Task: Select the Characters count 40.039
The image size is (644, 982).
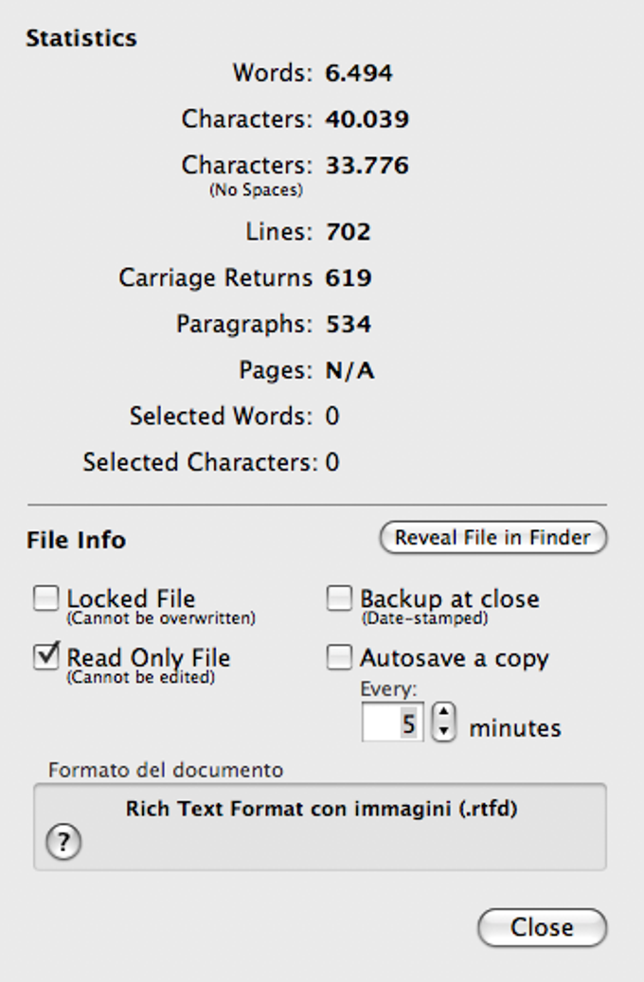Action: click(367, 119)
